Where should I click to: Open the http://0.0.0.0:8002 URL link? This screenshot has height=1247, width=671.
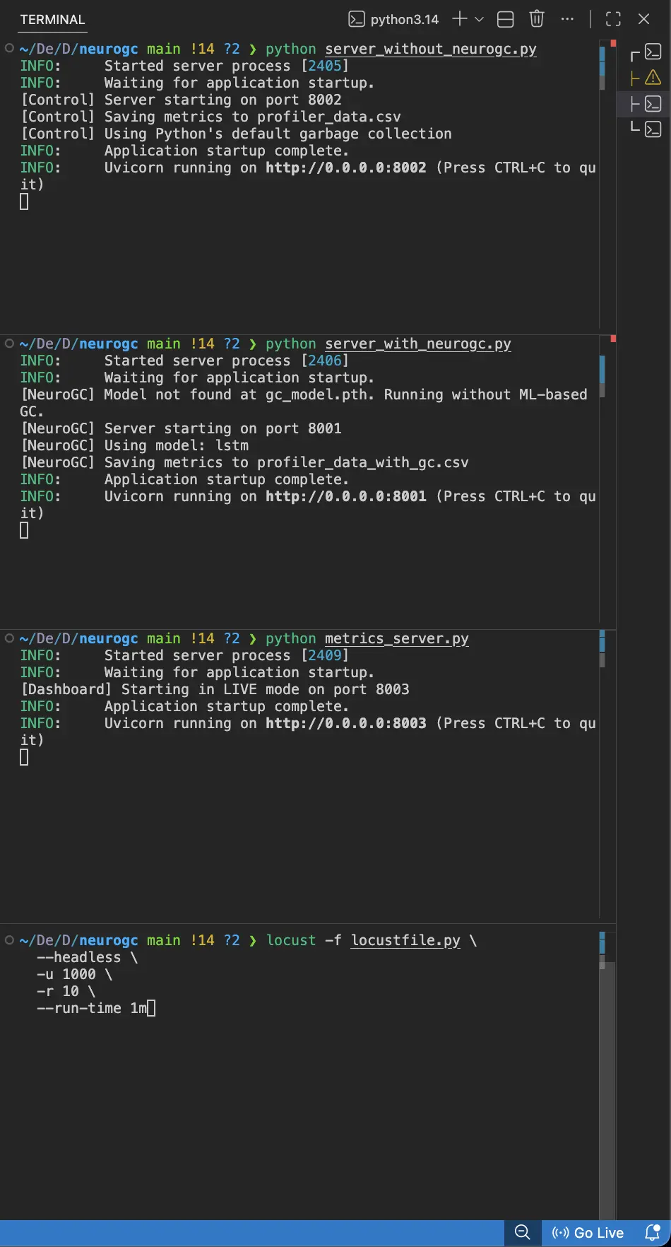pos(345,168)
